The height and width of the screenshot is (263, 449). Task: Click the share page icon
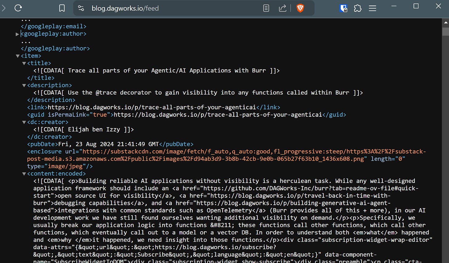point(282,8)
